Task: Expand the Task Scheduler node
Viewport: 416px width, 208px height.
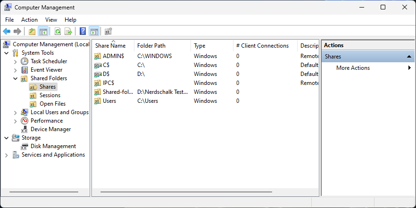Action: click(15, 61)
